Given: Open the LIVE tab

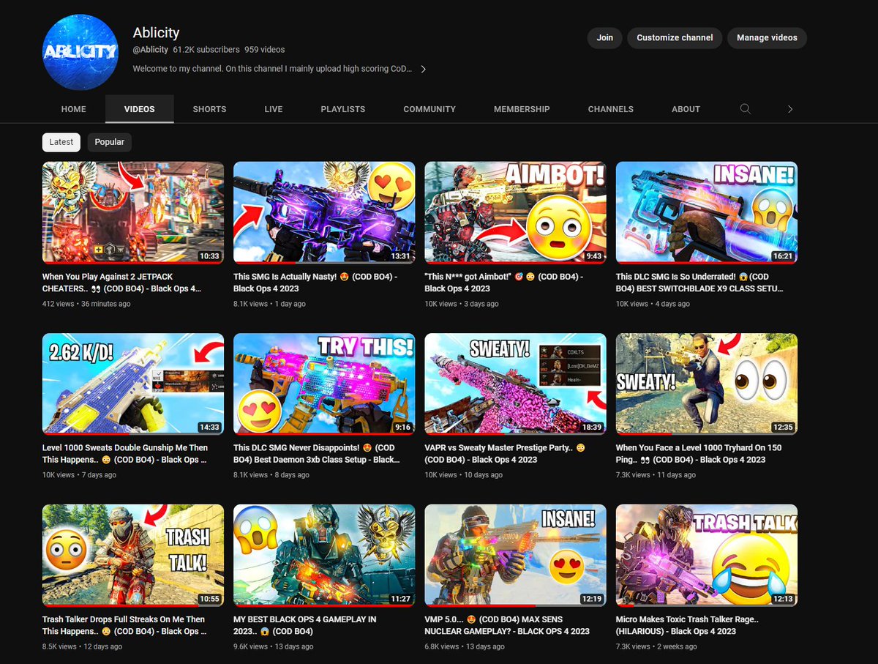Looking at the screenshot, I should coord(274,109).
